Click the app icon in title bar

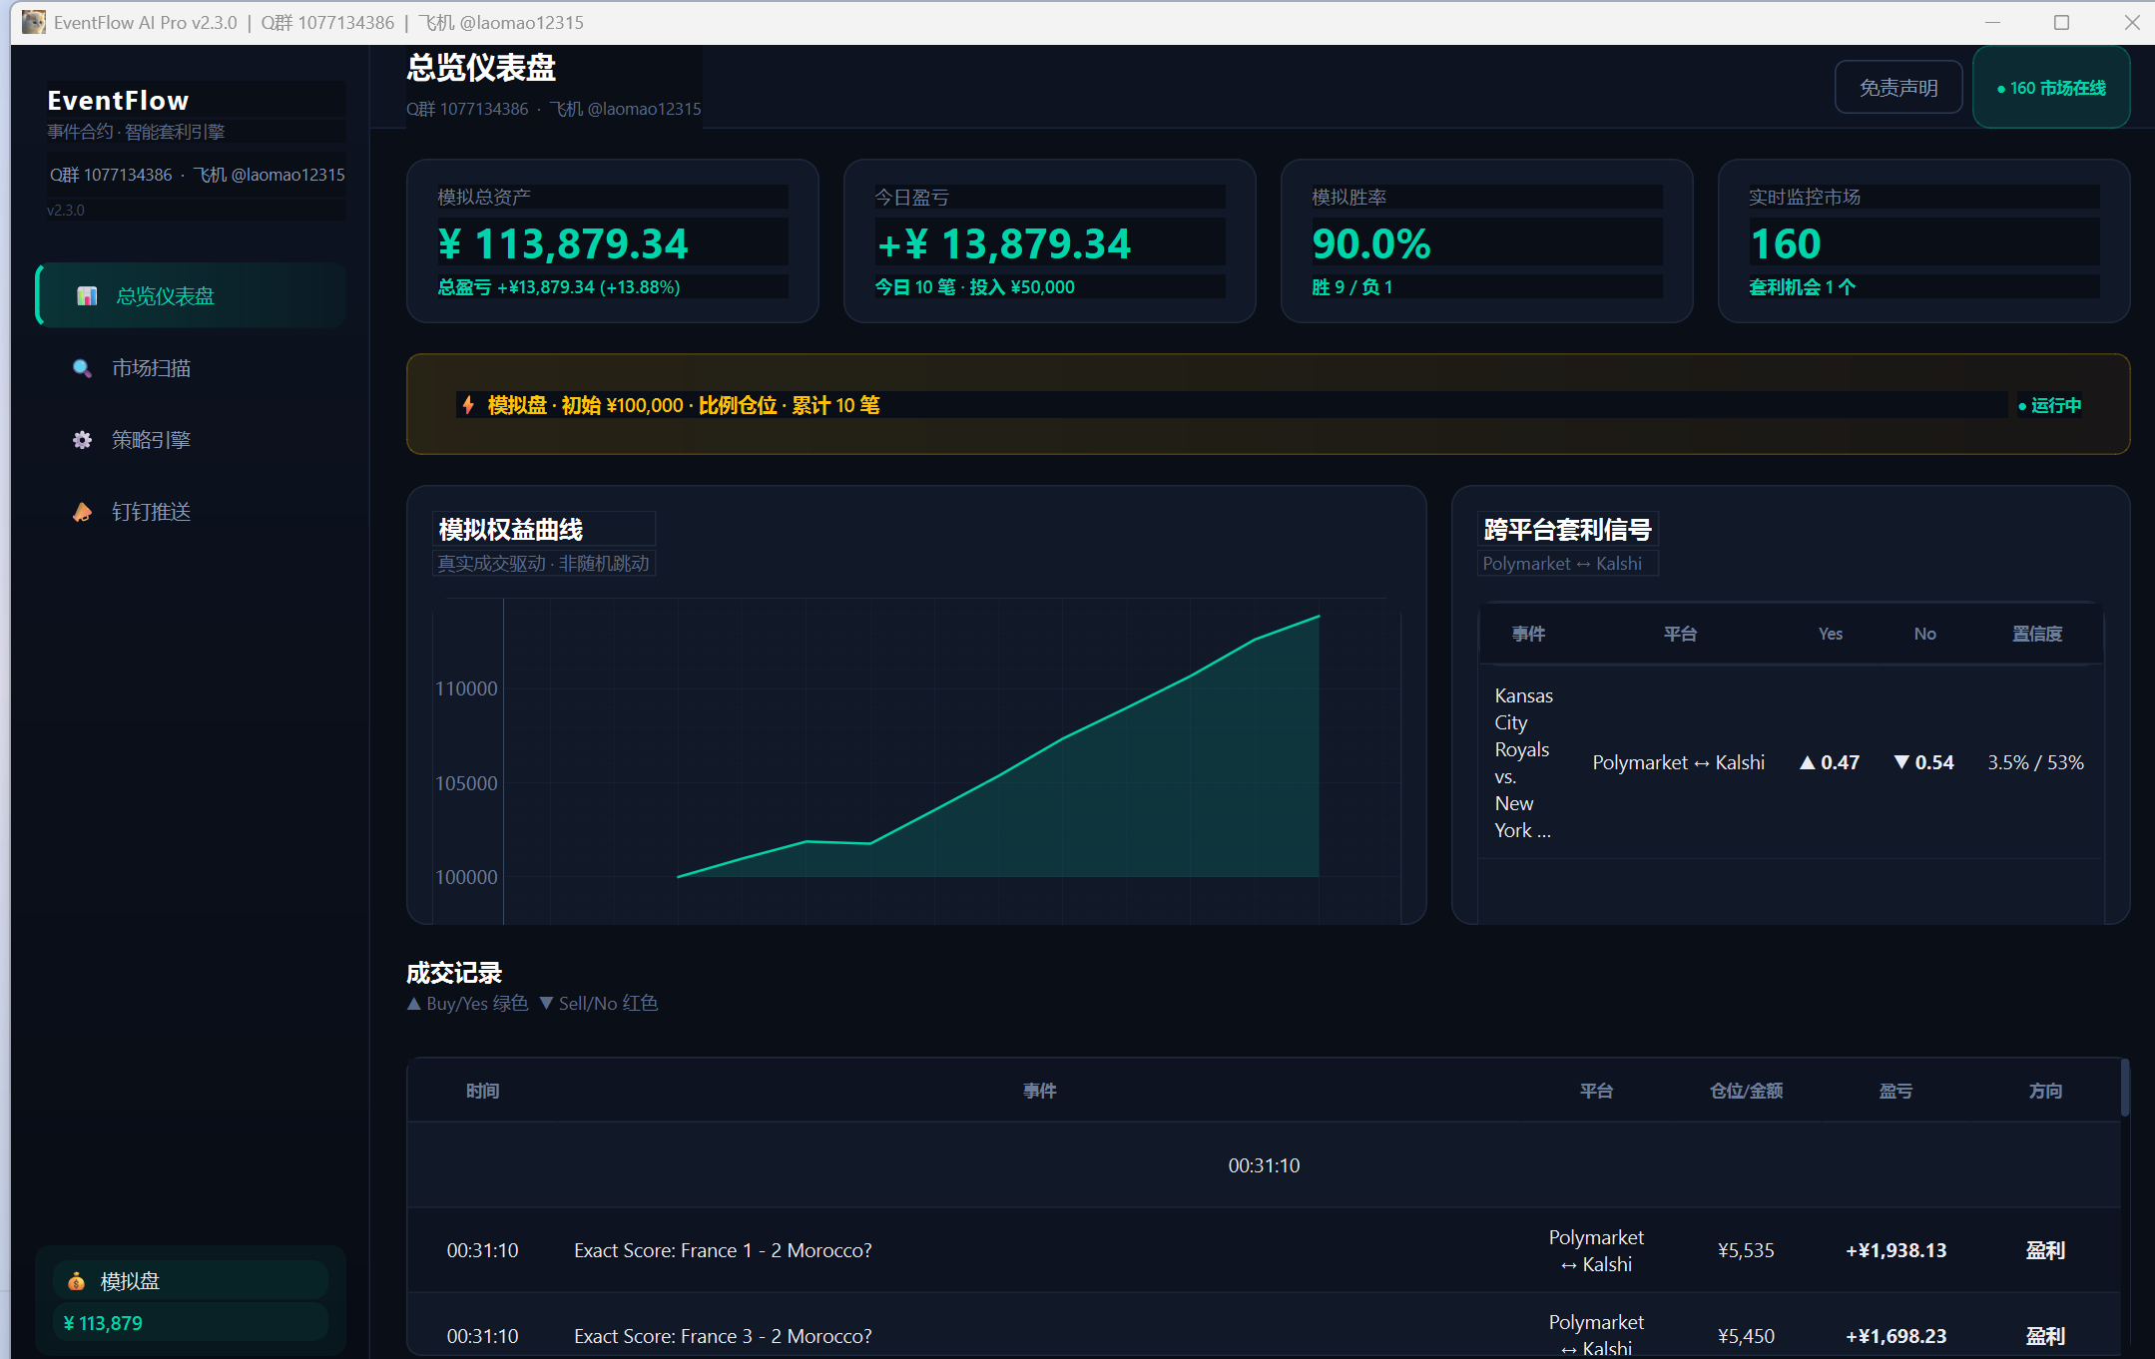pyautogui.click(x=33, y=22)
